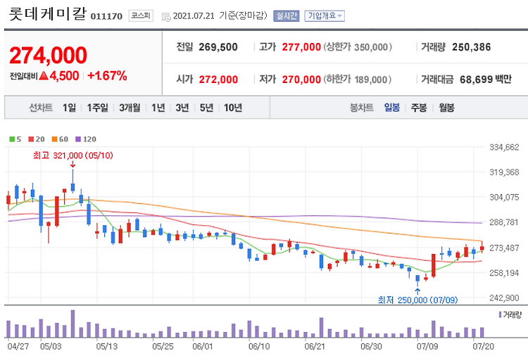This screenshot has height=358, width=528.
Task: Click the purple 거래량 volume legend
Action: (x=510, y=315)
